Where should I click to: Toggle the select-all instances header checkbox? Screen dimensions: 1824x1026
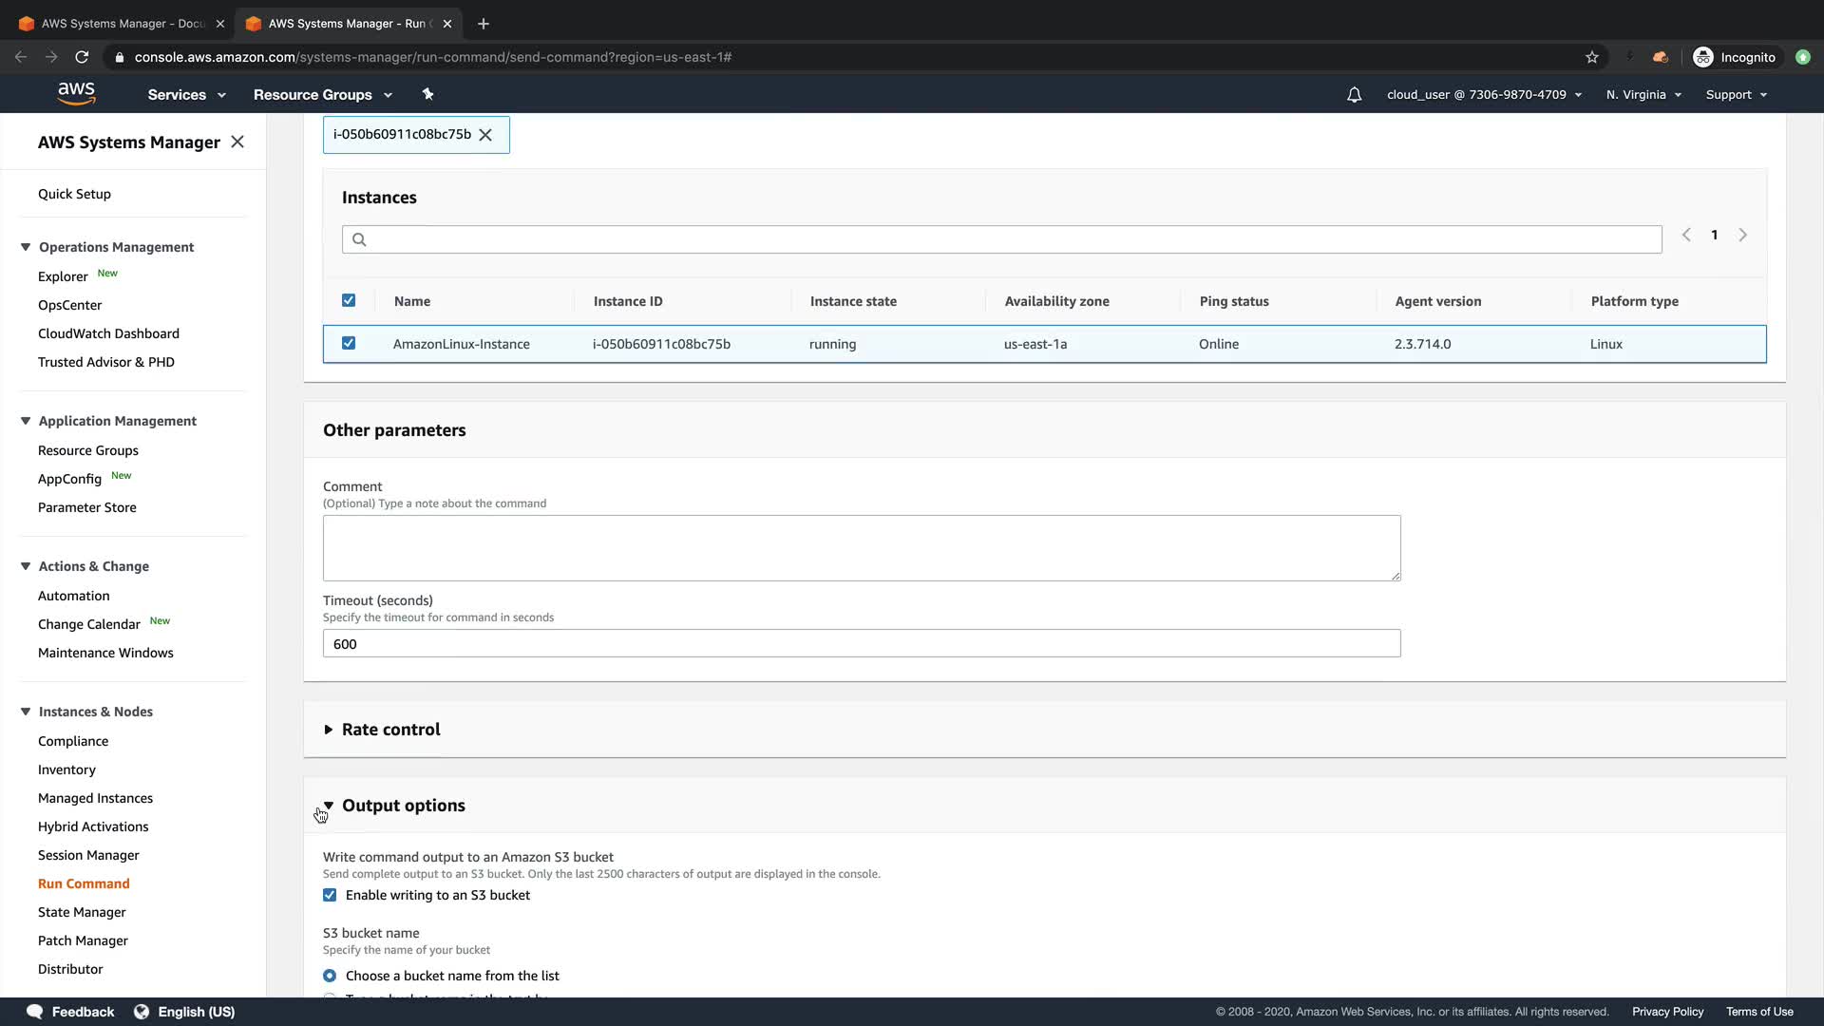(x=349, y=300)
